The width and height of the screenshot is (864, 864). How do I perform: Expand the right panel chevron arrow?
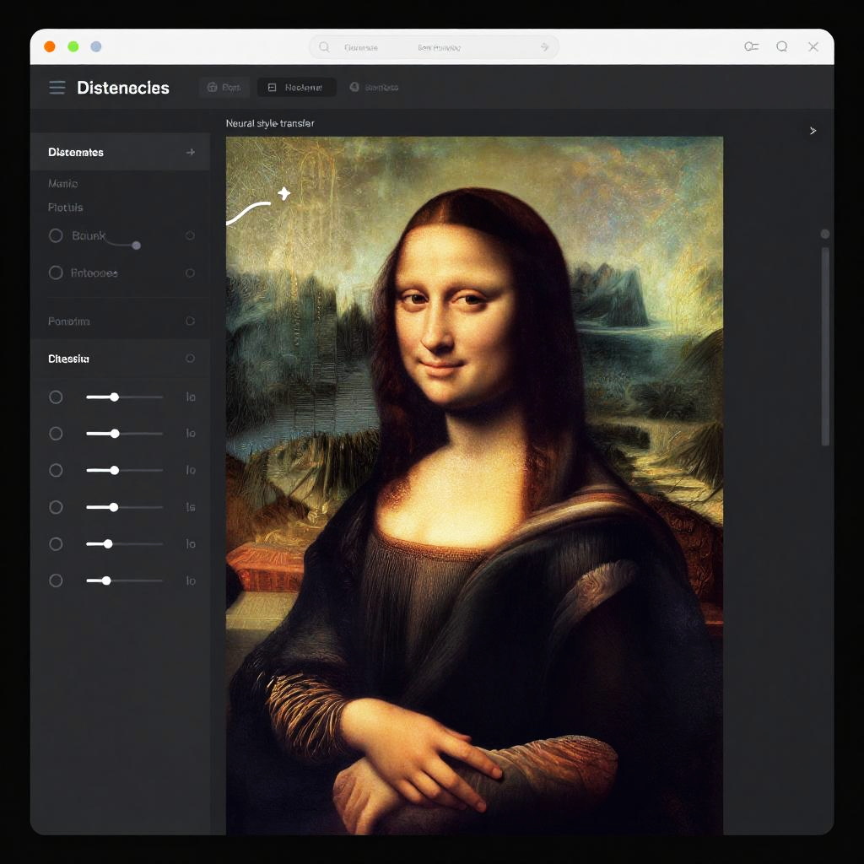click(813, 131)
